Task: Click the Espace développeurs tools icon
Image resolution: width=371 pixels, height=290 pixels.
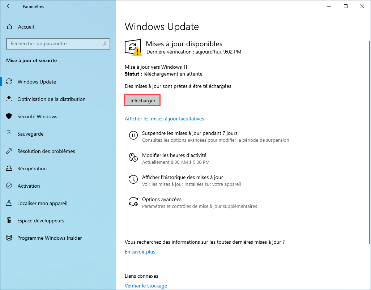Action: pos(9,221)
